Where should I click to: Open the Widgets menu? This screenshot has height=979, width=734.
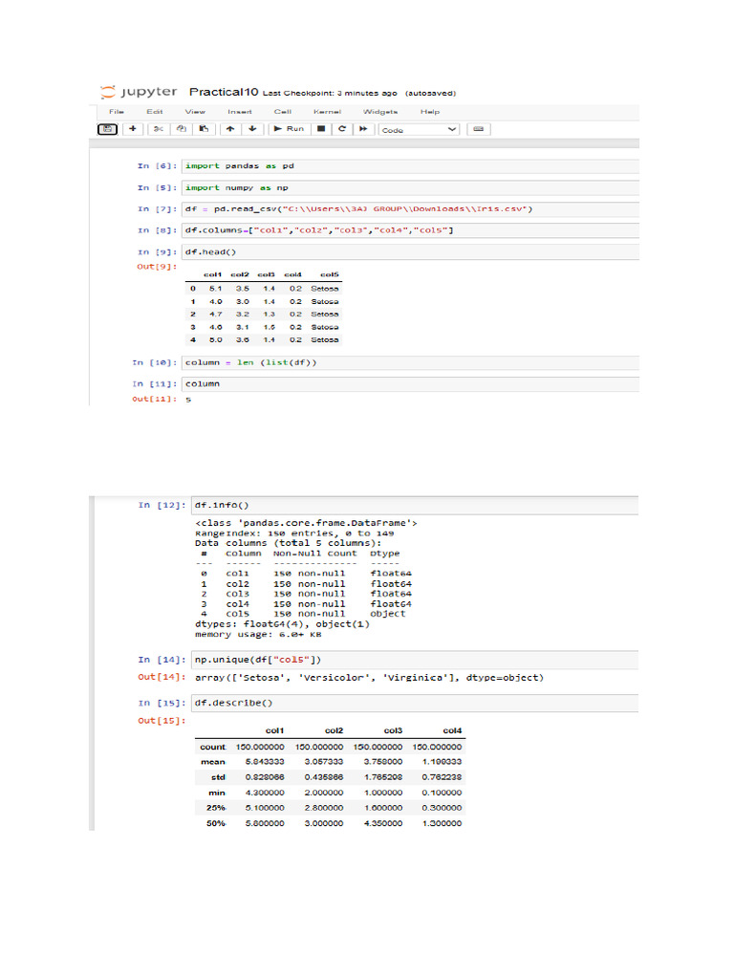380,112
